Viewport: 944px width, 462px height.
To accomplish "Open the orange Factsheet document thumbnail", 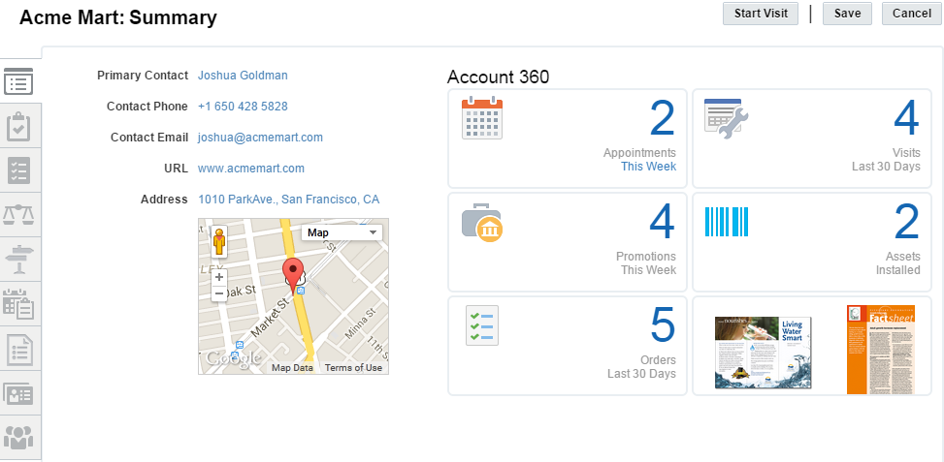I will [x=880, y=349].
